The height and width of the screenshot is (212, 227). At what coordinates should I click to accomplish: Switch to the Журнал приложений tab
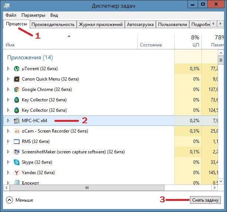[x=101, y=25]
